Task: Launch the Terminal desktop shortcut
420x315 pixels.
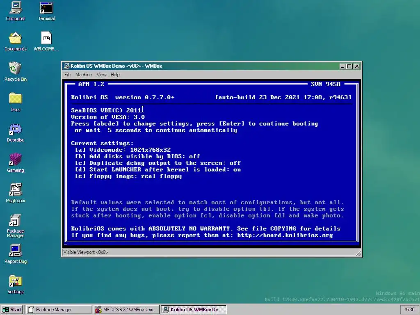Action: (46, 11)
